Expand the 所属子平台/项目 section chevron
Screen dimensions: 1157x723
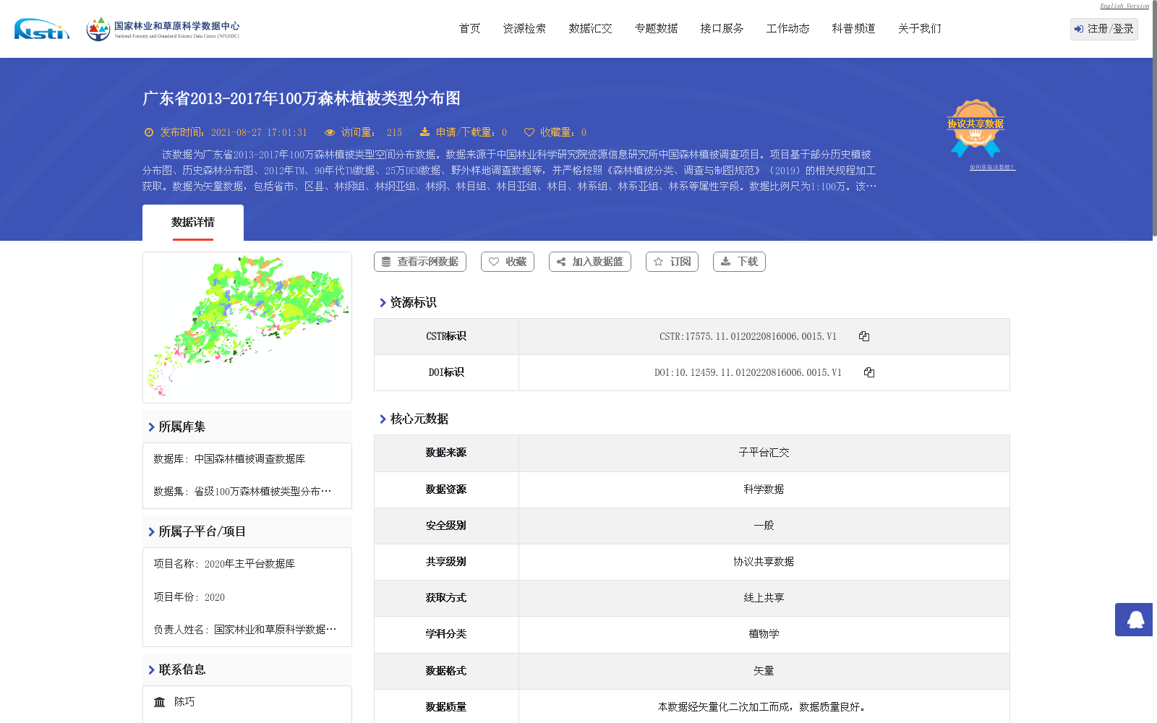pyautogui.click(x=151, y=532)
